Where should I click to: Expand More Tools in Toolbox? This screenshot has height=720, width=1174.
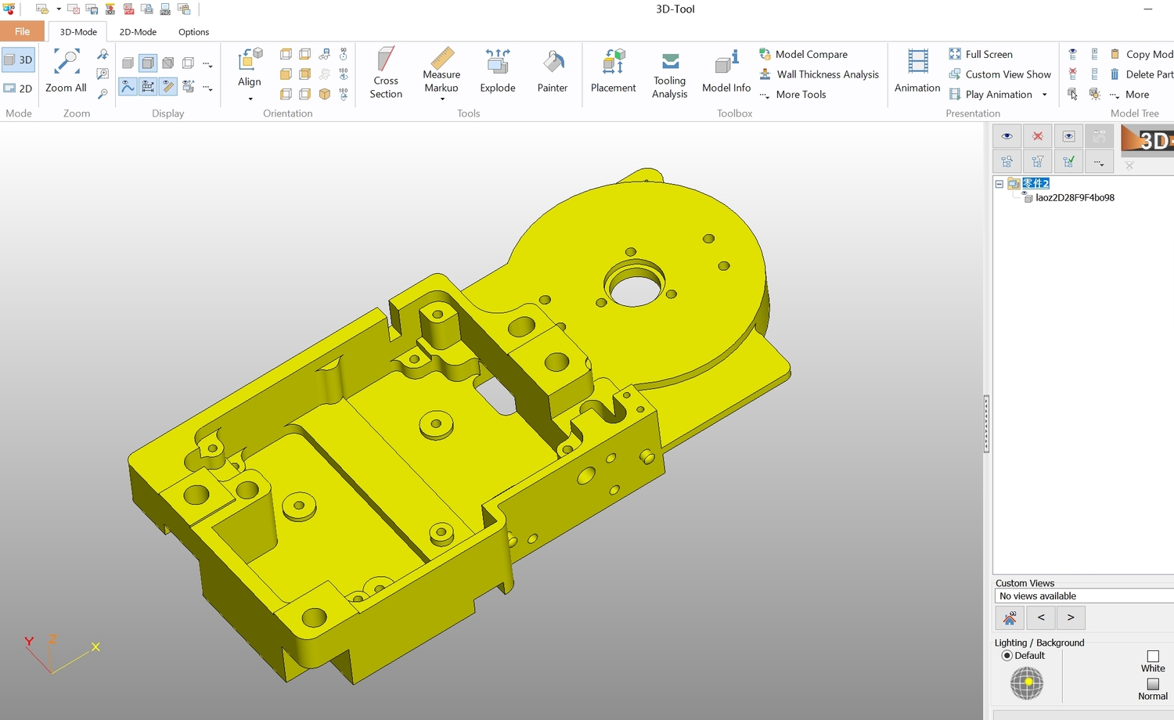pyautogui.click(x=793, y=95)
